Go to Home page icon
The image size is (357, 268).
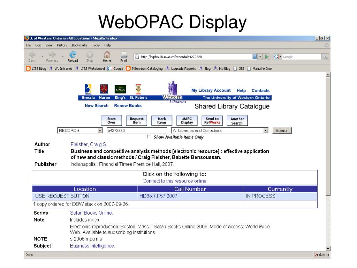click(107, 55)
